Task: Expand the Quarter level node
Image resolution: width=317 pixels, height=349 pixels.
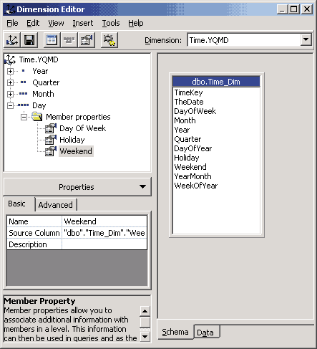Action: [x=10, y=82]
